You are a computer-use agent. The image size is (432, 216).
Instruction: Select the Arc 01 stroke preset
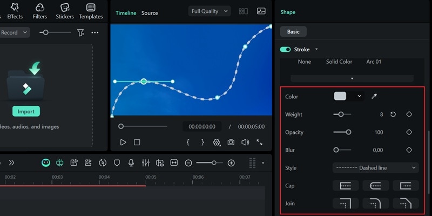(374, 62)
